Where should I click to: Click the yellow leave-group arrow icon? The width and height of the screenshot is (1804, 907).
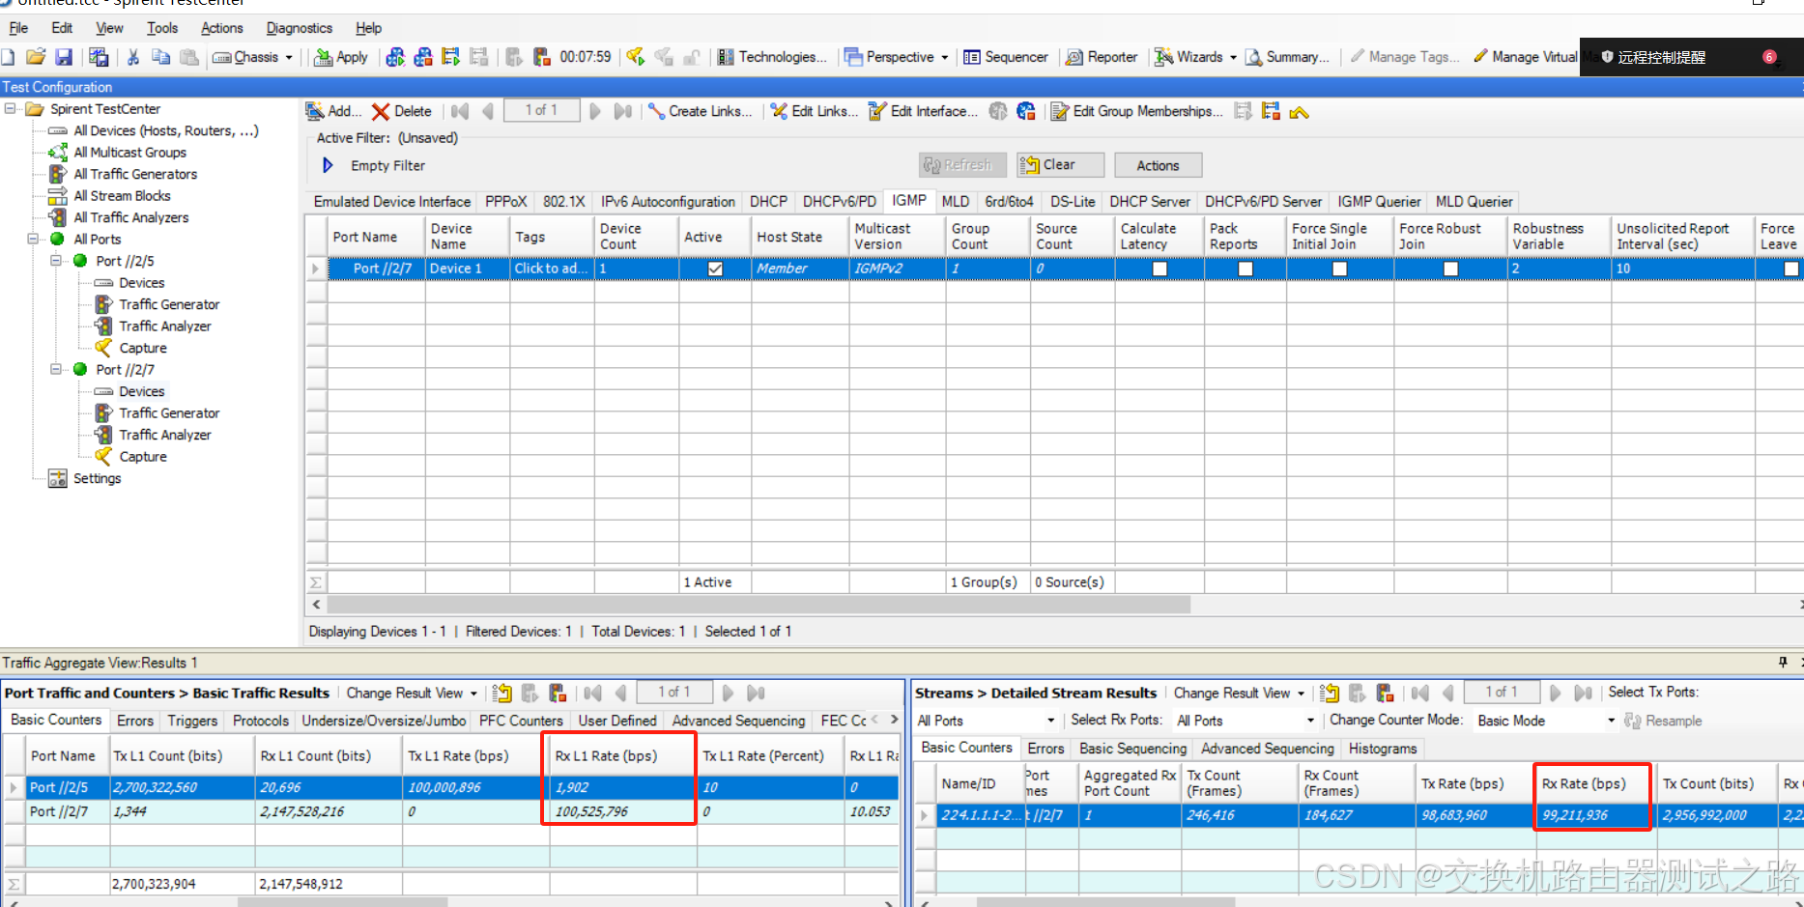(x=1299, y=112)
